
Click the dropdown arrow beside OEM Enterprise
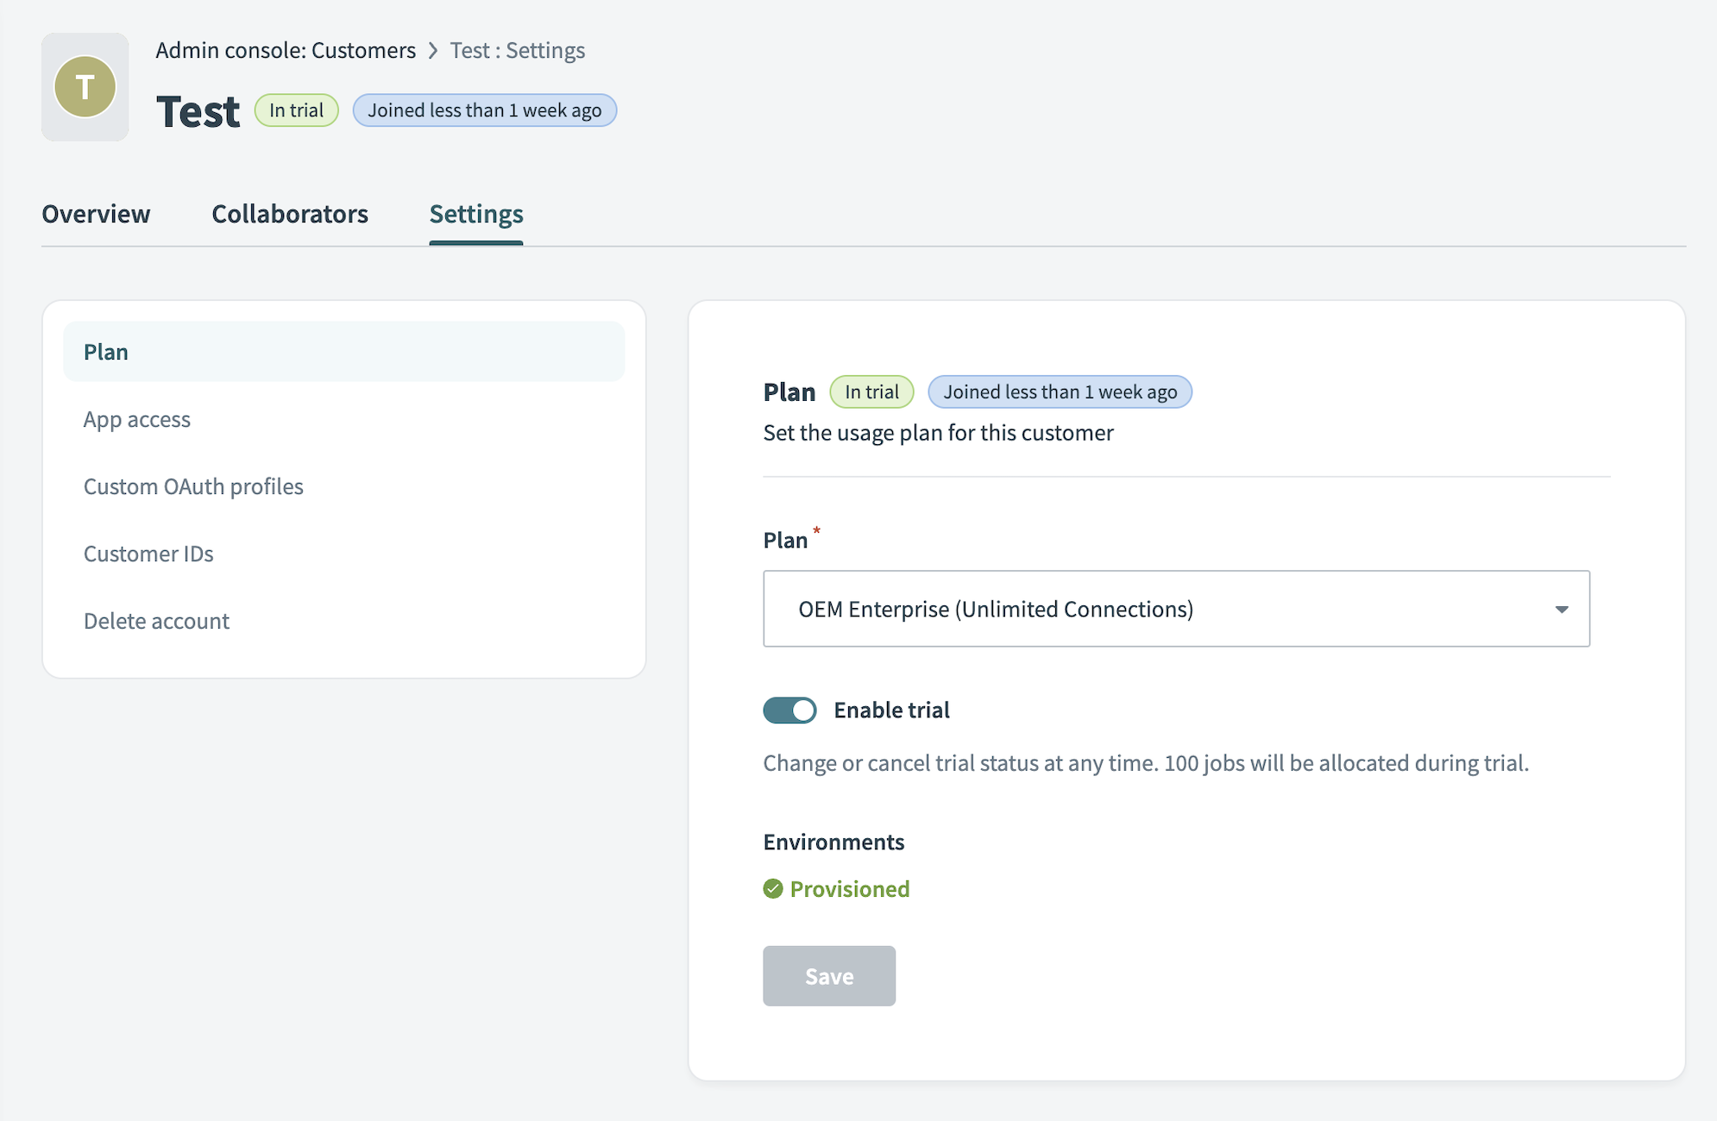(1562, 609)
